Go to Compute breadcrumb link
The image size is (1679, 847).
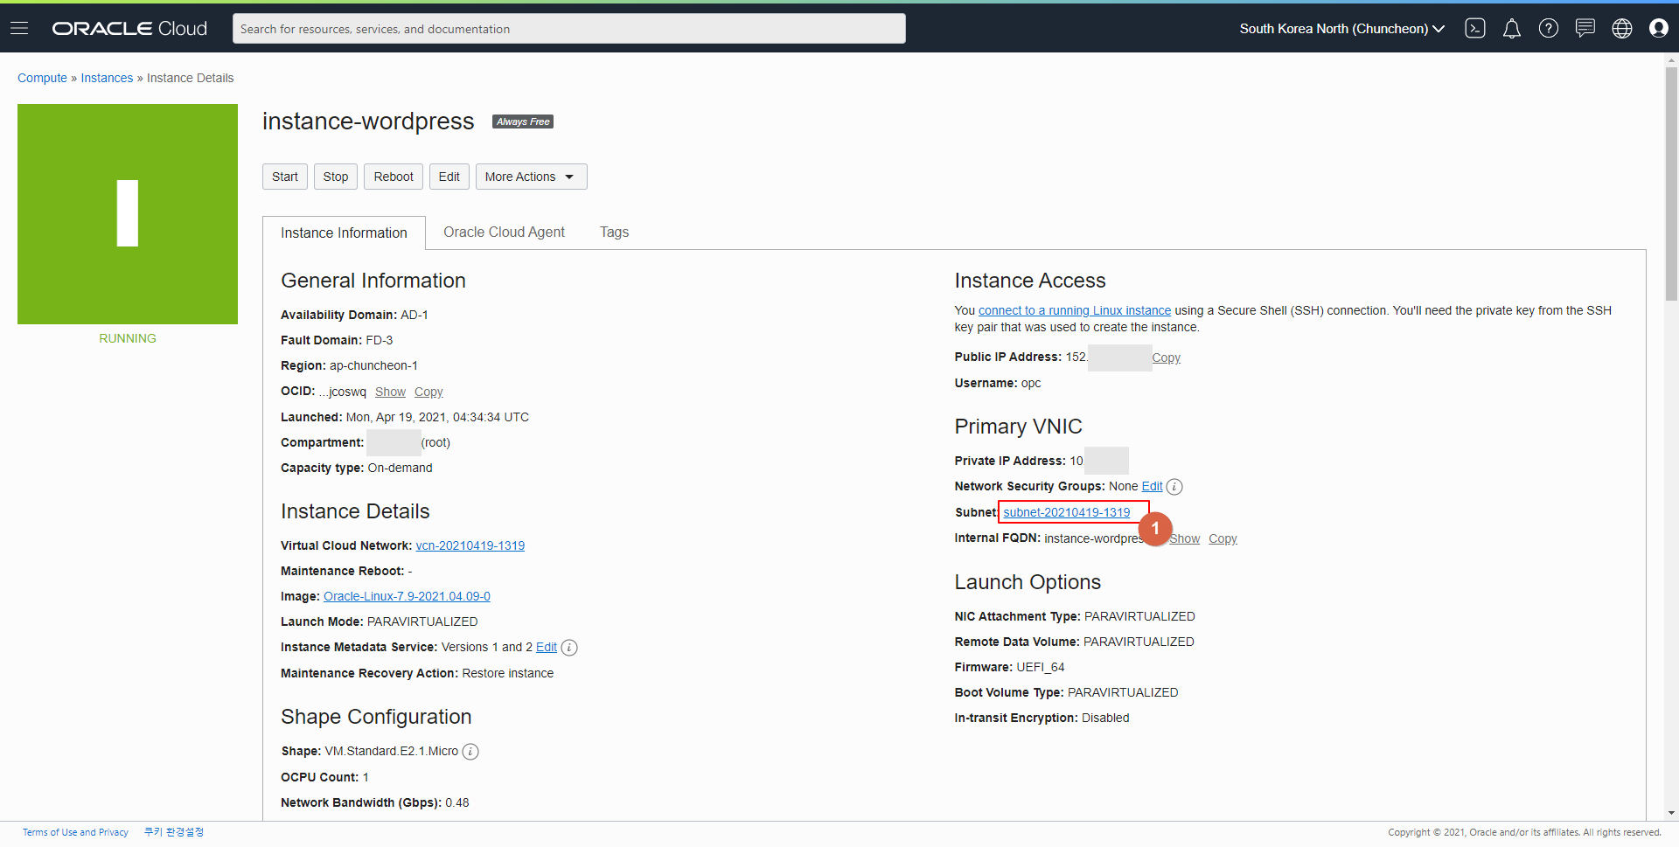[42, 78]
